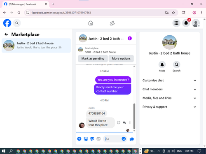The height and width of the screenshot is (154, 206).
Task: Bookmark this page star icon
Action: click(173, 13)
